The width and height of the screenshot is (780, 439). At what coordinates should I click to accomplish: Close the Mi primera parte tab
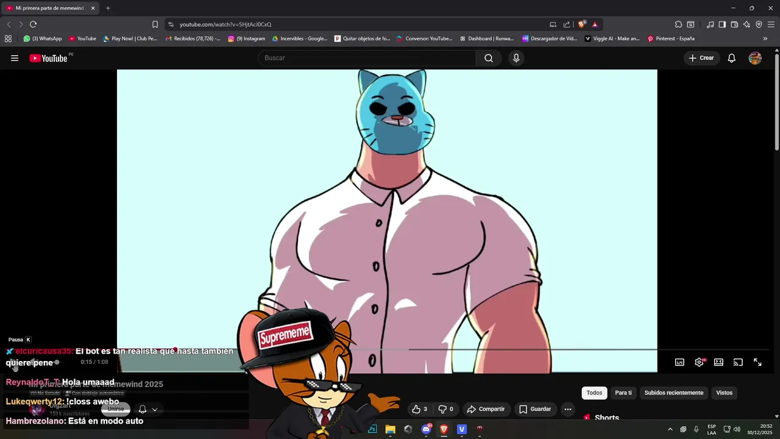(93, 8)
